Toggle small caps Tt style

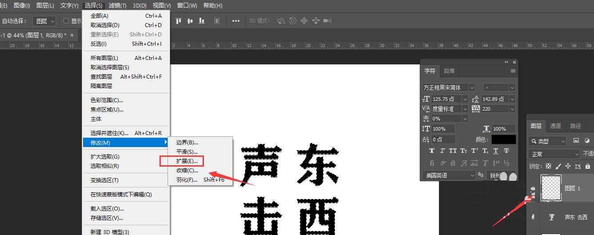tap(463, 151)
